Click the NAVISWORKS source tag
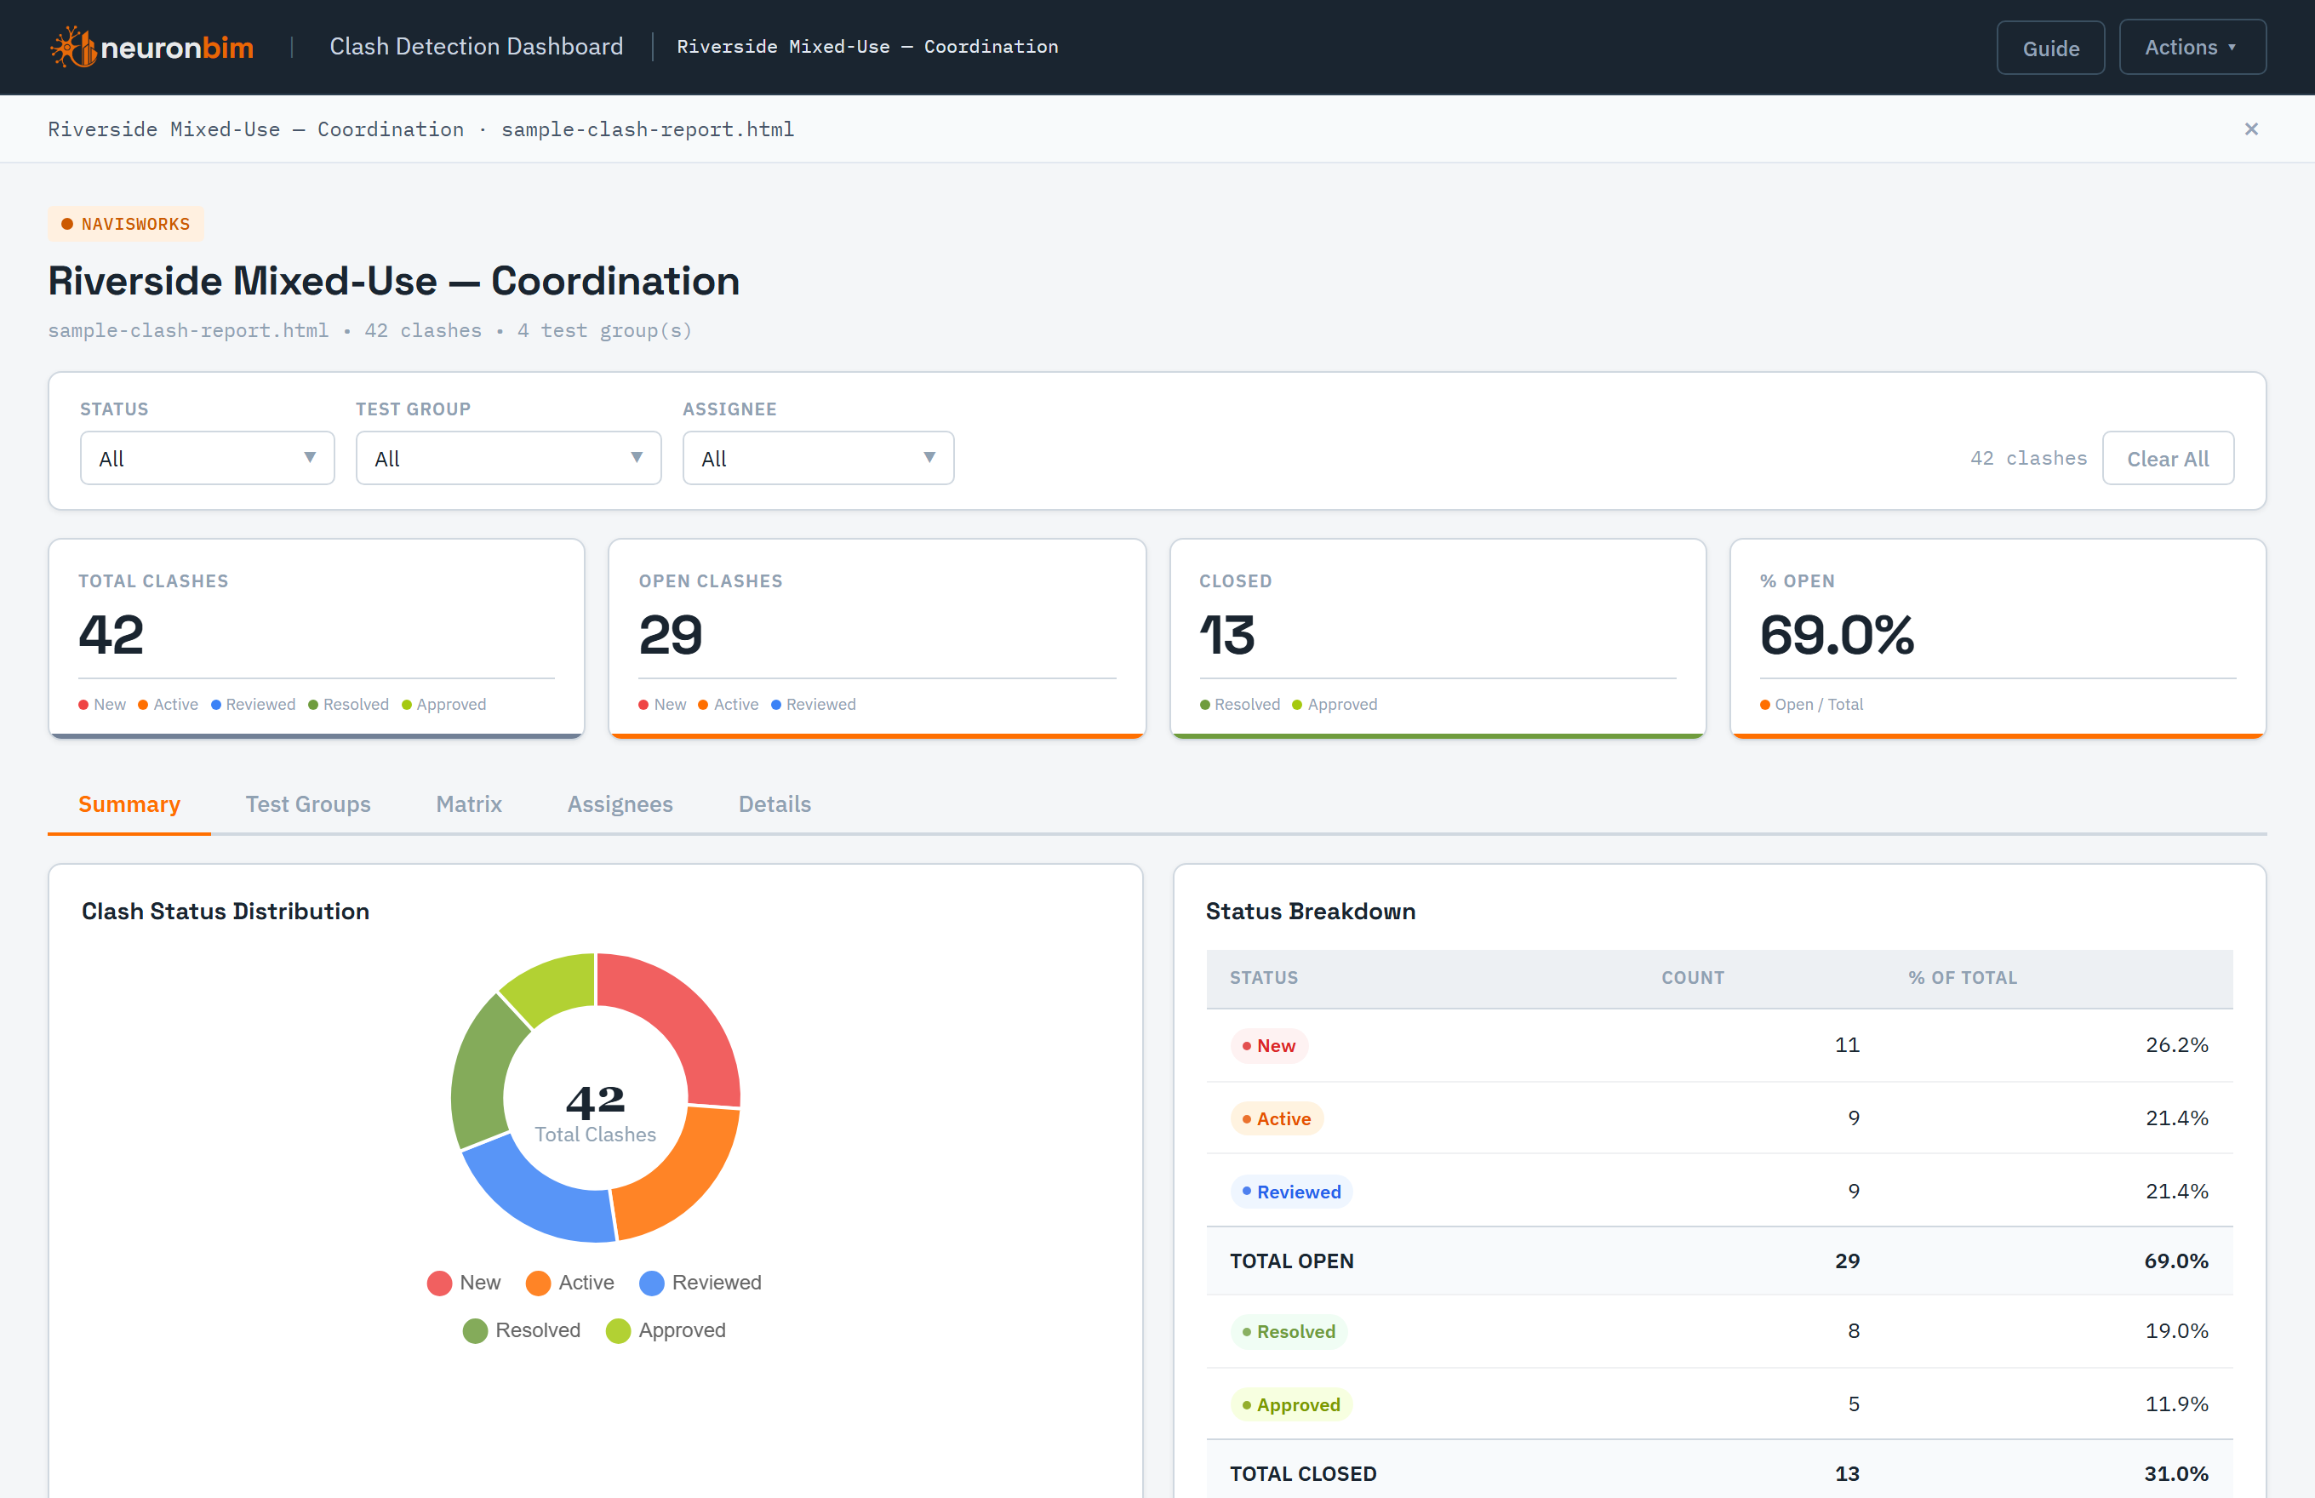2315x1498 pixels. tap(125, 224)
